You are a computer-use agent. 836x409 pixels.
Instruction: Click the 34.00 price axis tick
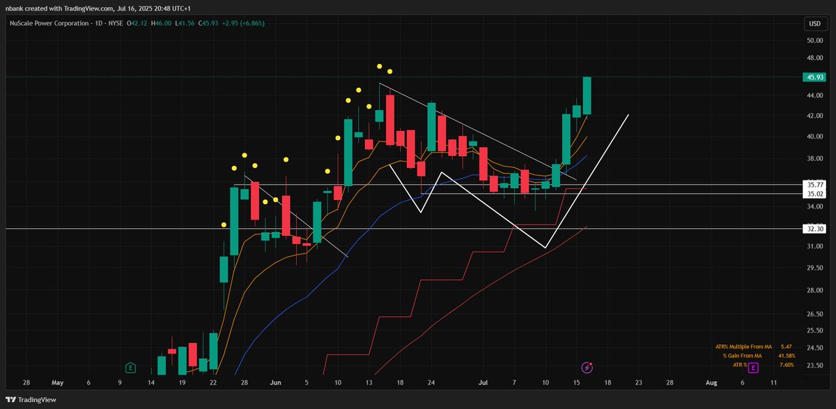pos(814,206)
